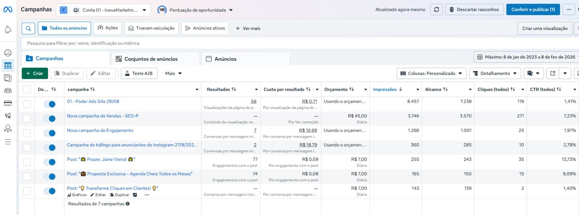This screenshot has height=215, width=579.
Task: Open the notifications bell icon
Action: point(8,29)
